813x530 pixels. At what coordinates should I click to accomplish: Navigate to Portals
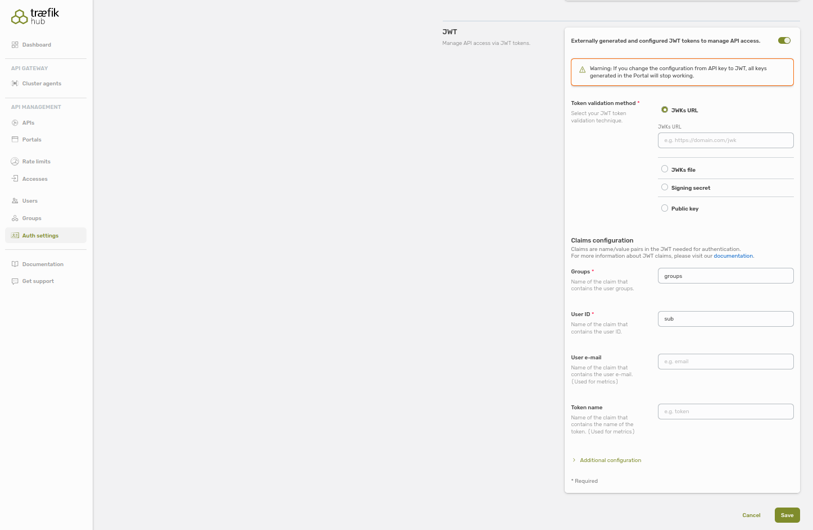32,139
